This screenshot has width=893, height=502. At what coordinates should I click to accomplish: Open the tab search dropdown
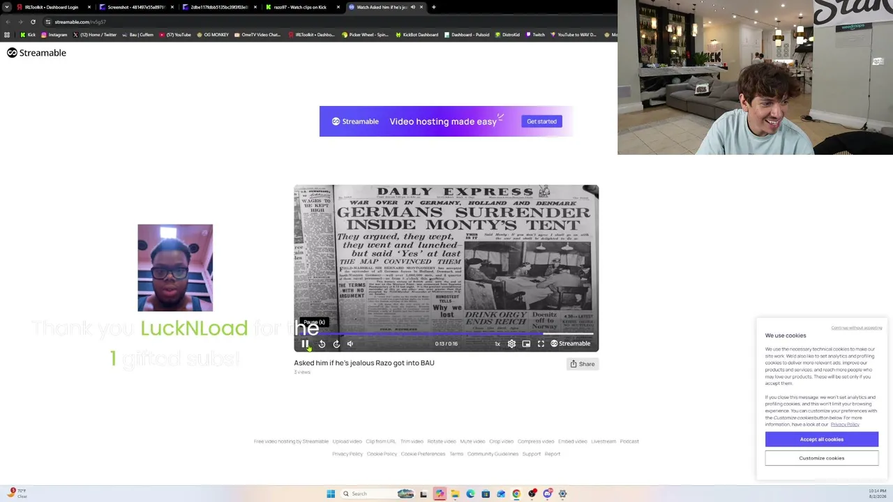coord(6,7)
